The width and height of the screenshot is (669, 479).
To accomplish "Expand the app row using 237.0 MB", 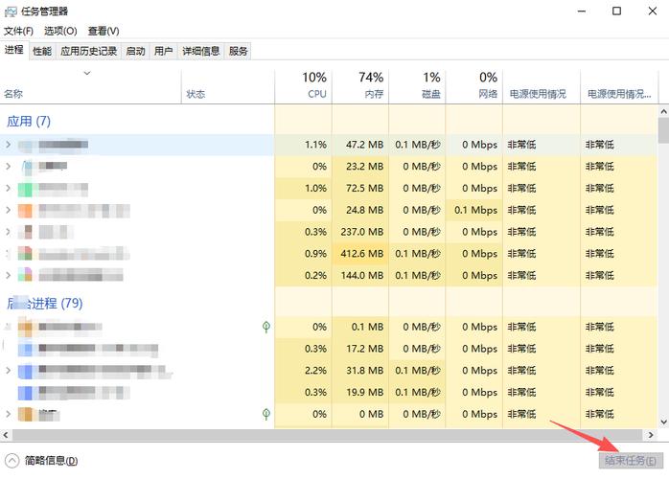I will pyautogui.click(x=8, y=232).
